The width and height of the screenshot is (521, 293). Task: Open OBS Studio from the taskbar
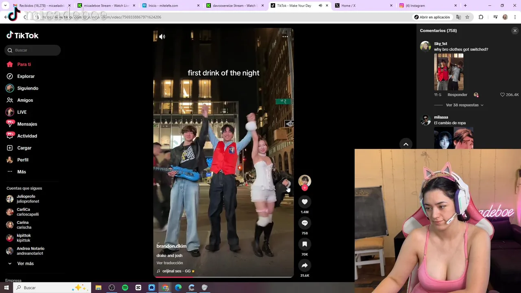[112, 288]
